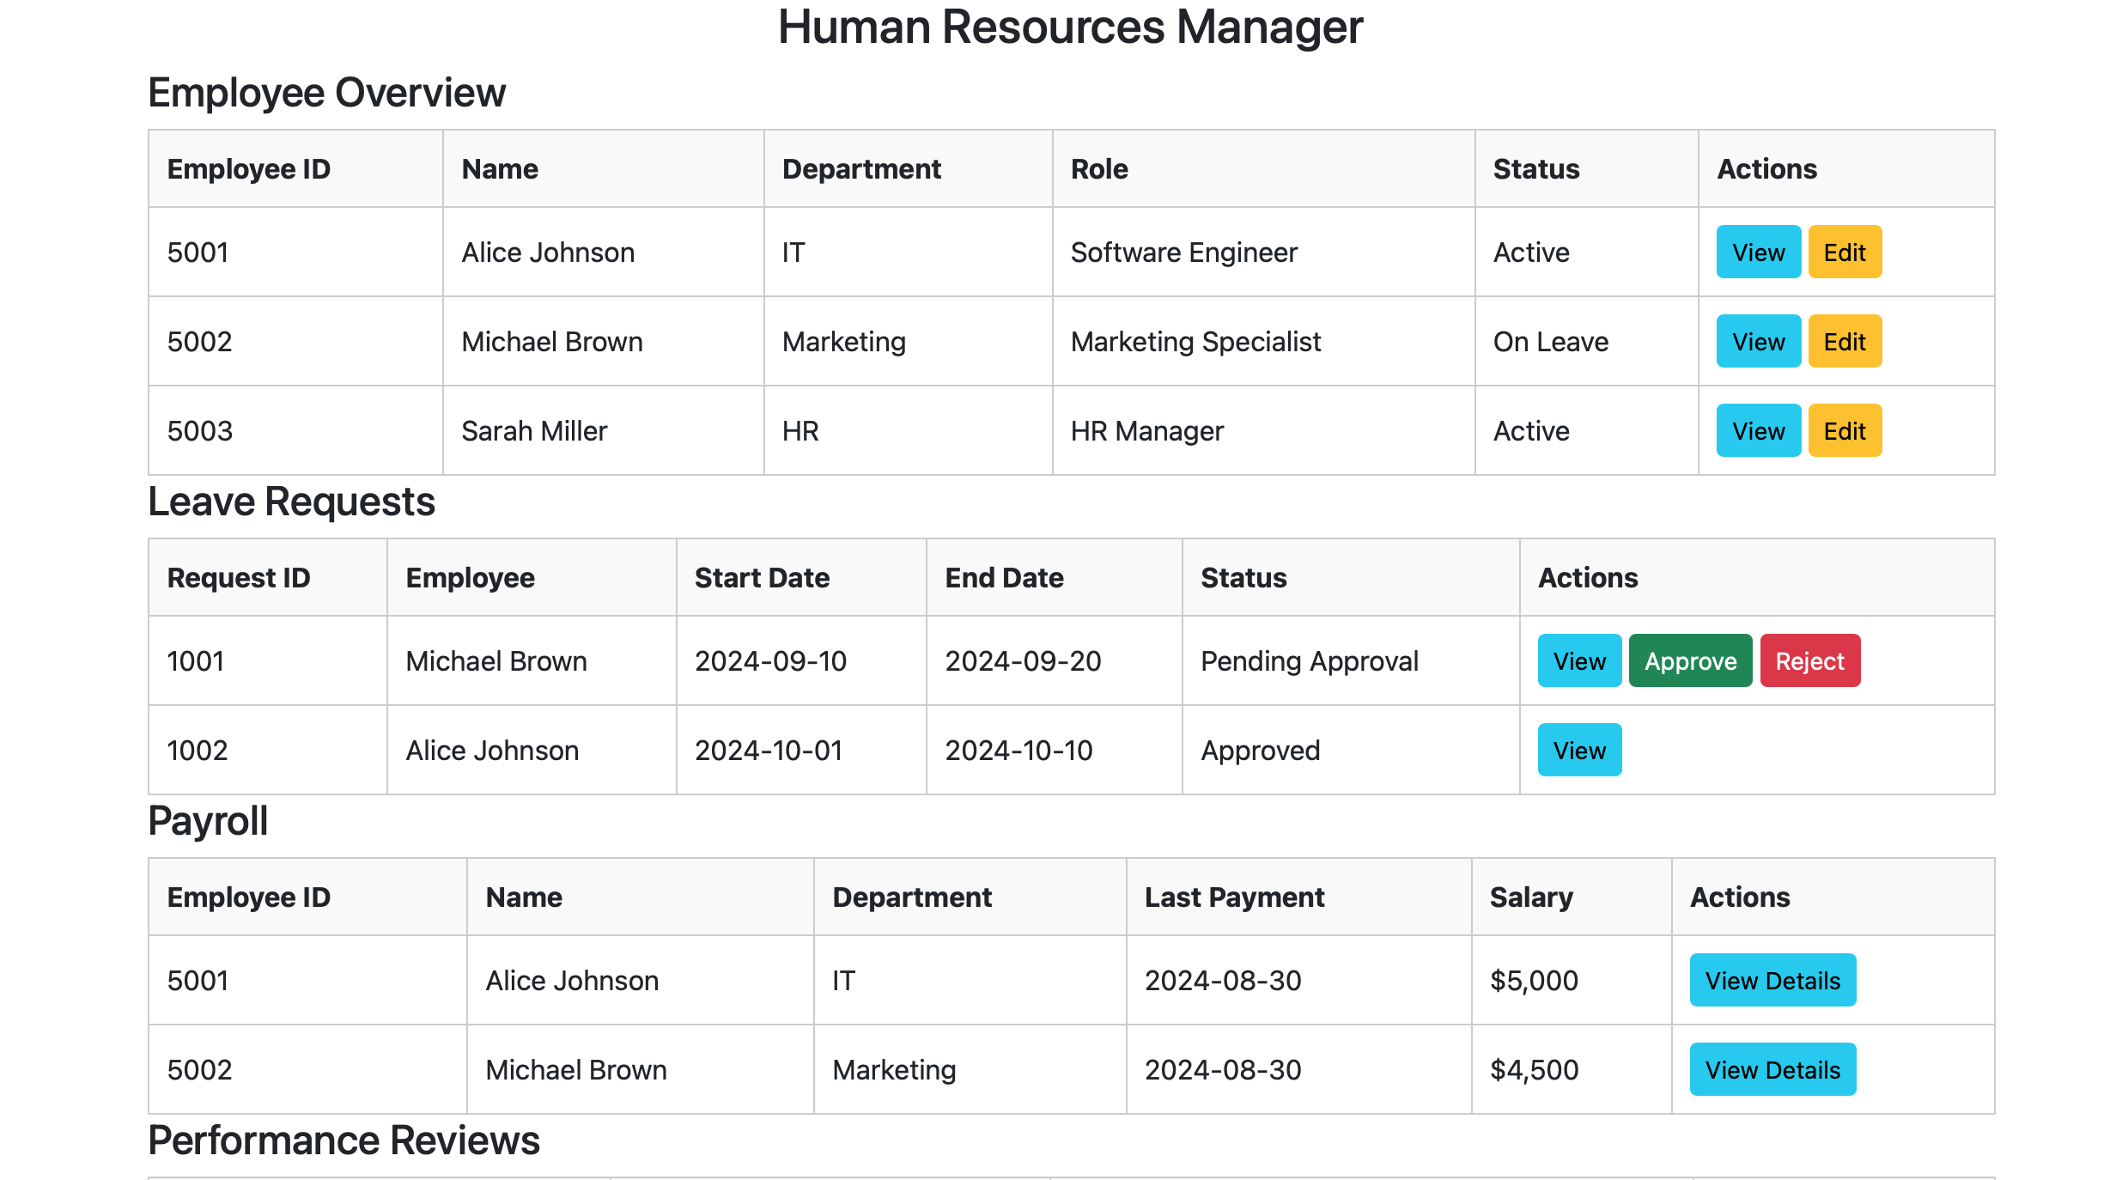Click the Human Resources Manager title
This screenshot has width=2128, height=1180.
[1070, 27]
